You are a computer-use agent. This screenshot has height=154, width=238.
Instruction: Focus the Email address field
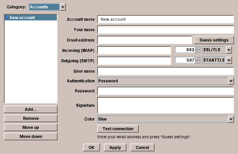coord(145,40)
